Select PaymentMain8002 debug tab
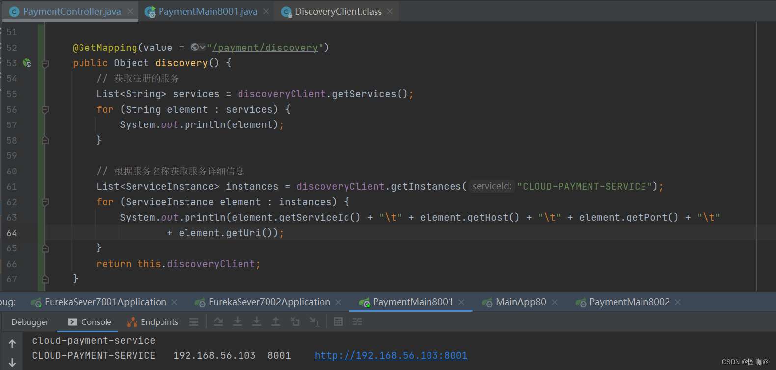 pos(629,302)
